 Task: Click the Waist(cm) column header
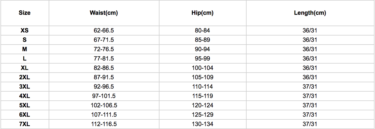[104, 13]
